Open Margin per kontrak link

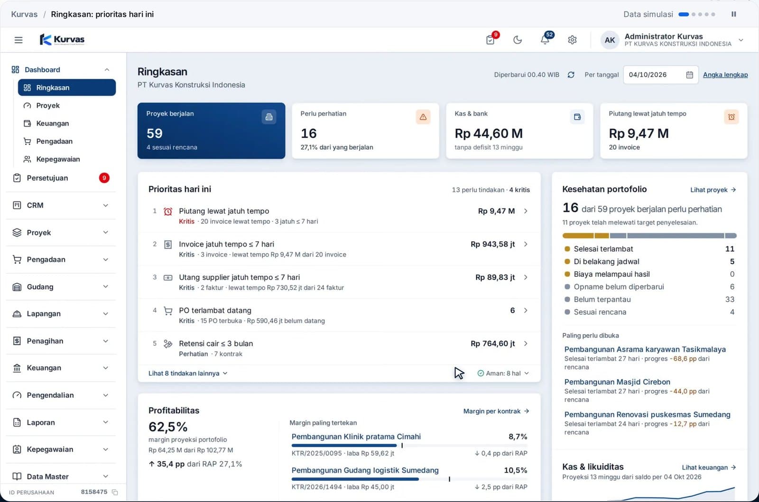(x=496, y=411)
